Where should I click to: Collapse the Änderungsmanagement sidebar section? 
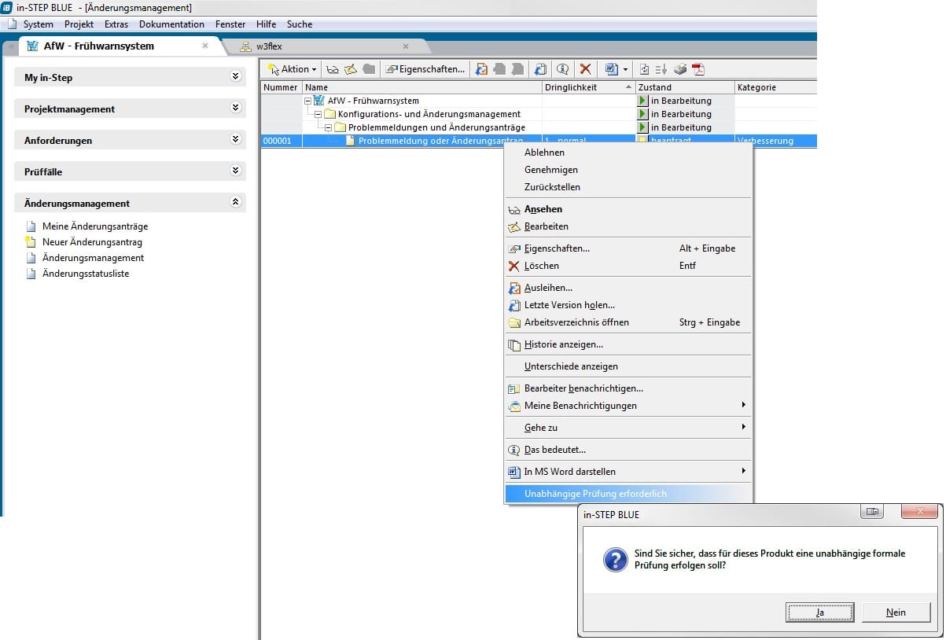(234, 202)
